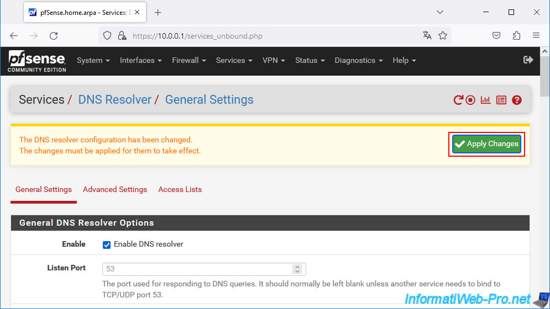Click the 'Listen Port' label
The height and width of the screenshot is (309, 550).
click(x=66, y=268)
